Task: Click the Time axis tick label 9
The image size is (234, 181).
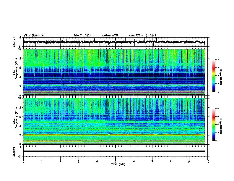Action: (189, 161)
